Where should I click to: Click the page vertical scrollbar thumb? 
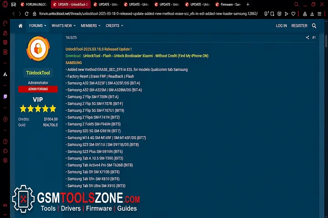point(326,41)
